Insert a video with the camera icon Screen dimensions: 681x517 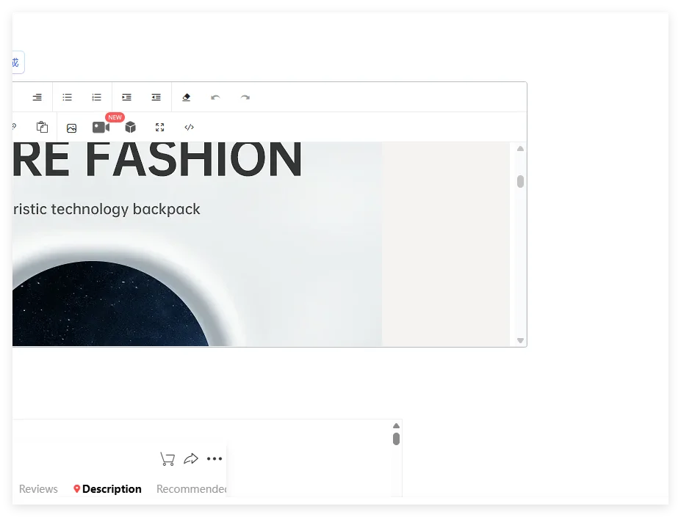(x=101, y=127)
